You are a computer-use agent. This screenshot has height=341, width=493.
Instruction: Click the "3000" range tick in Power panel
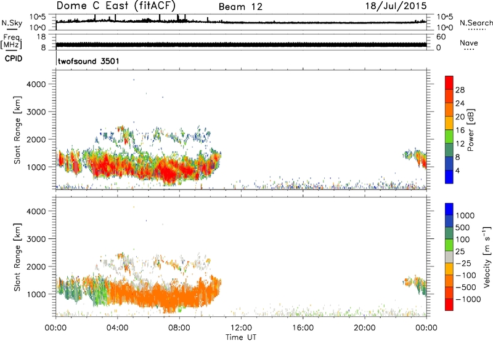(x=36, y=112)
